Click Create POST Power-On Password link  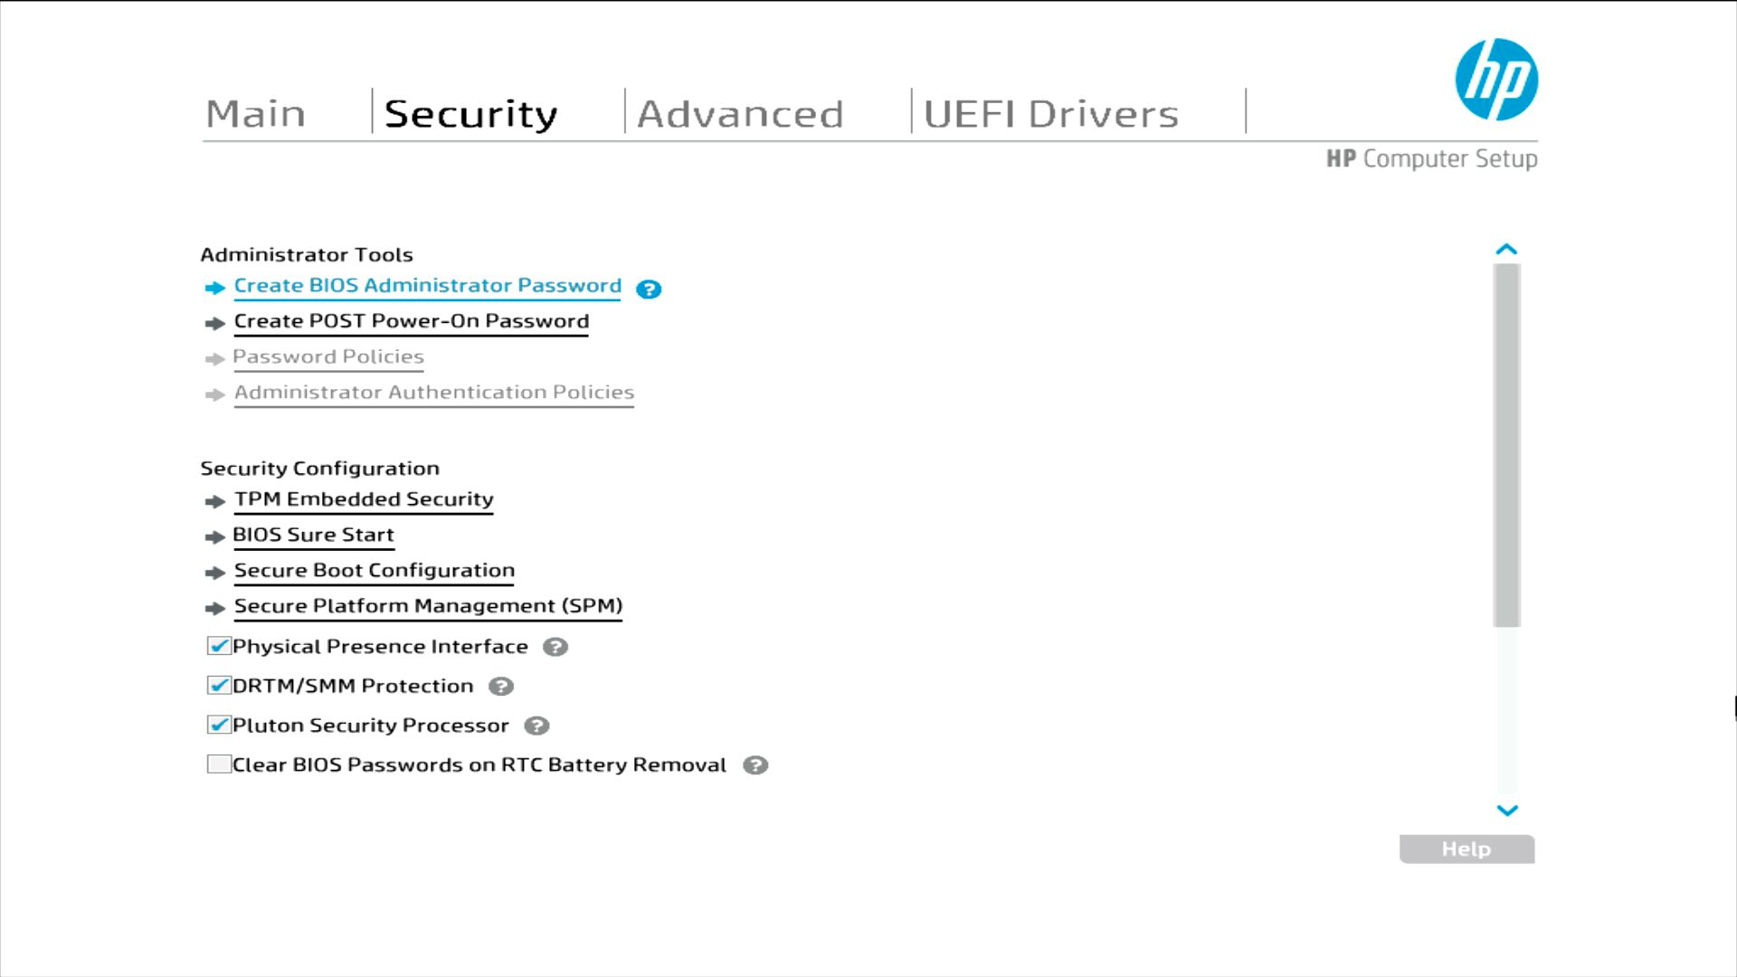coord(411,321)
